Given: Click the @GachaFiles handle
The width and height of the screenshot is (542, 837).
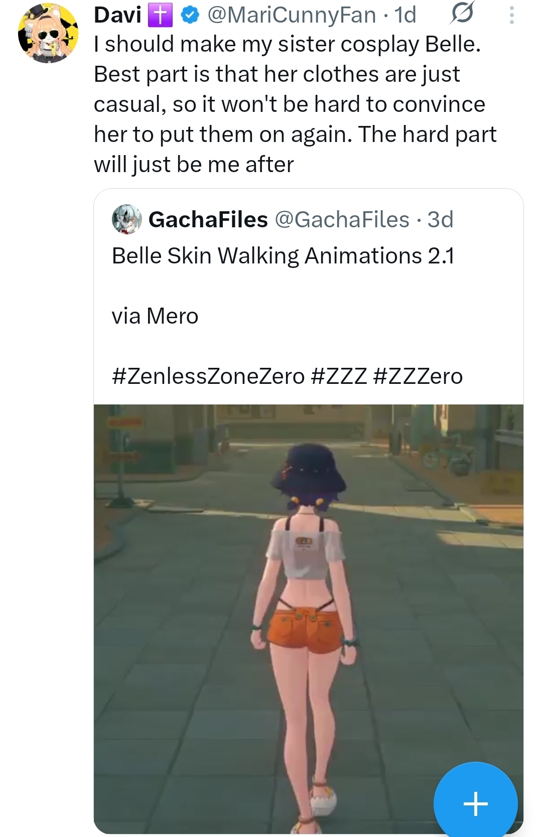Looking at the screenshot, I should 342,220.
